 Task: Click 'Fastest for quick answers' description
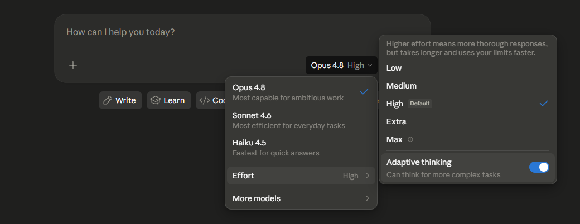click(275, 153)
